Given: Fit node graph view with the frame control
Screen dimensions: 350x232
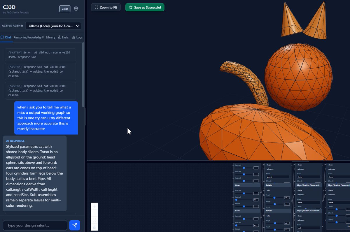Looking at the screenshot, I should click(94, 220).
